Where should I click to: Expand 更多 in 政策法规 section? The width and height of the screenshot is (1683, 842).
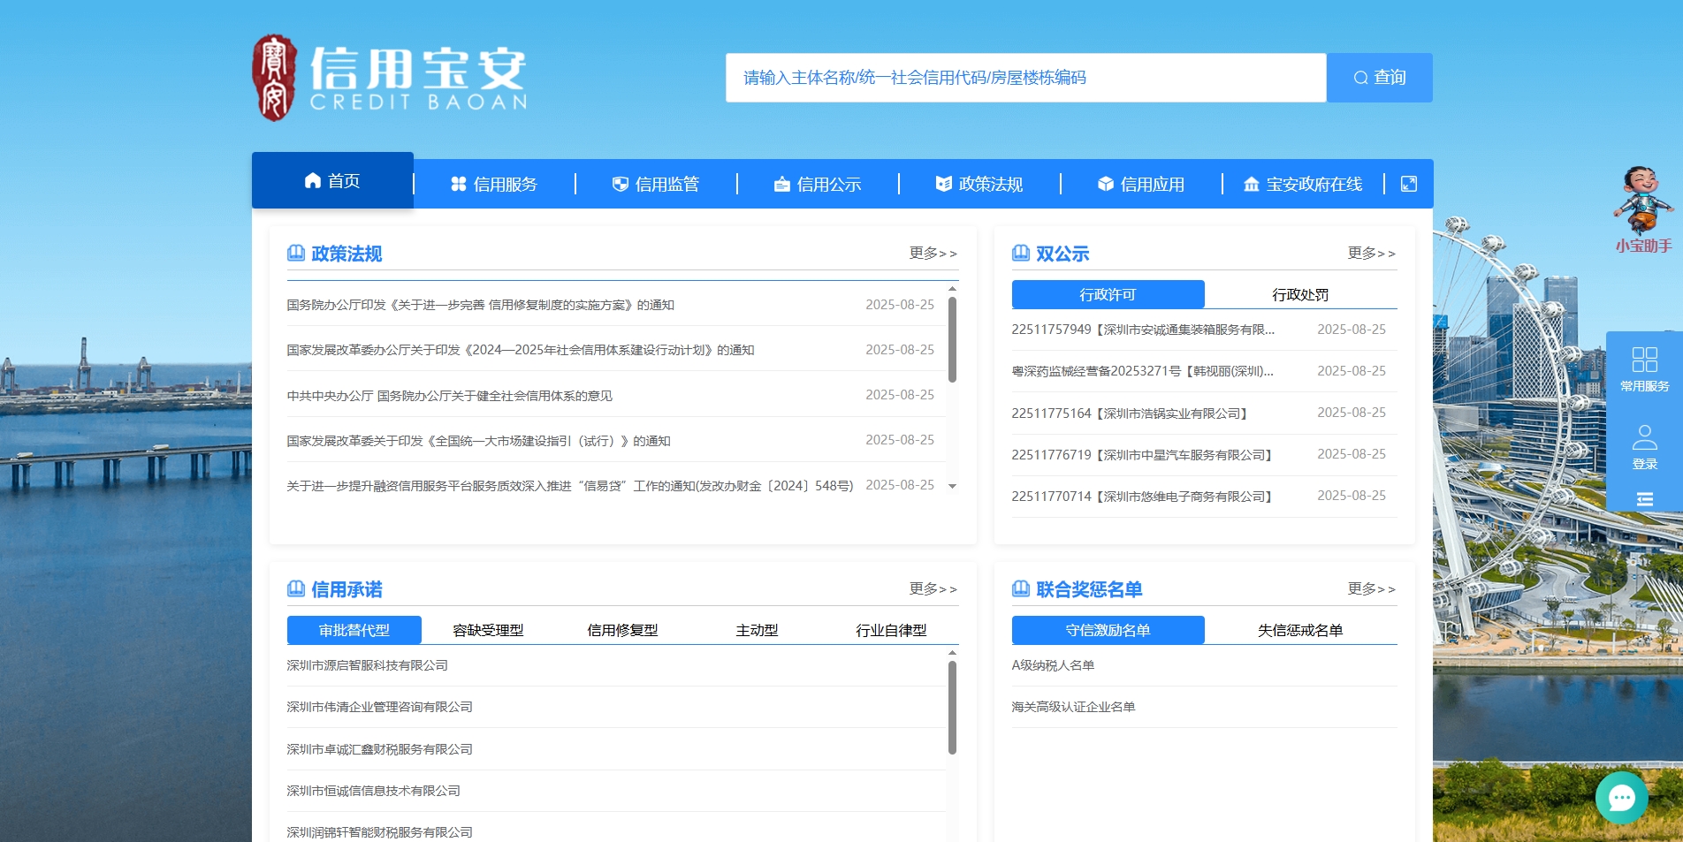pos(933,254)
